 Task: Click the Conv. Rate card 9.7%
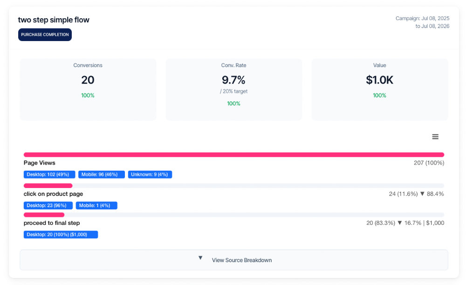(234, 89)
